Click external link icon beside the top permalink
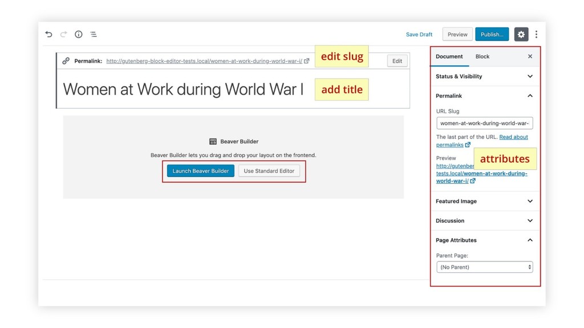 (306, 60)
